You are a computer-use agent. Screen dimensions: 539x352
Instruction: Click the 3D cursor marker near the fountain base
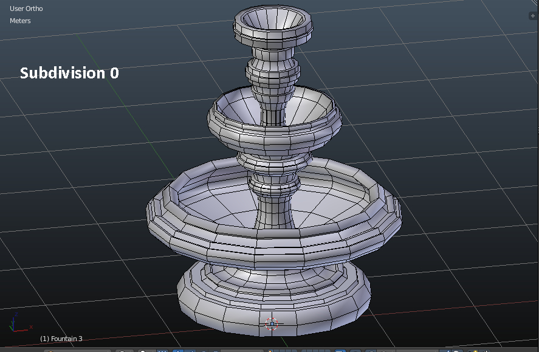coord(273,325)
